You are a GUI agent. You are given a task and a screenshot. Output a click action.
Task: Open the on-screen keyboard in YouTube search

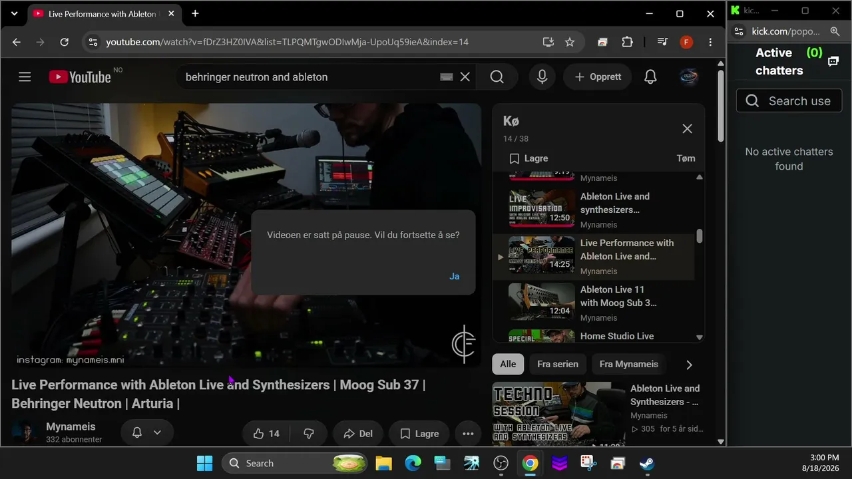pos(447,77)
